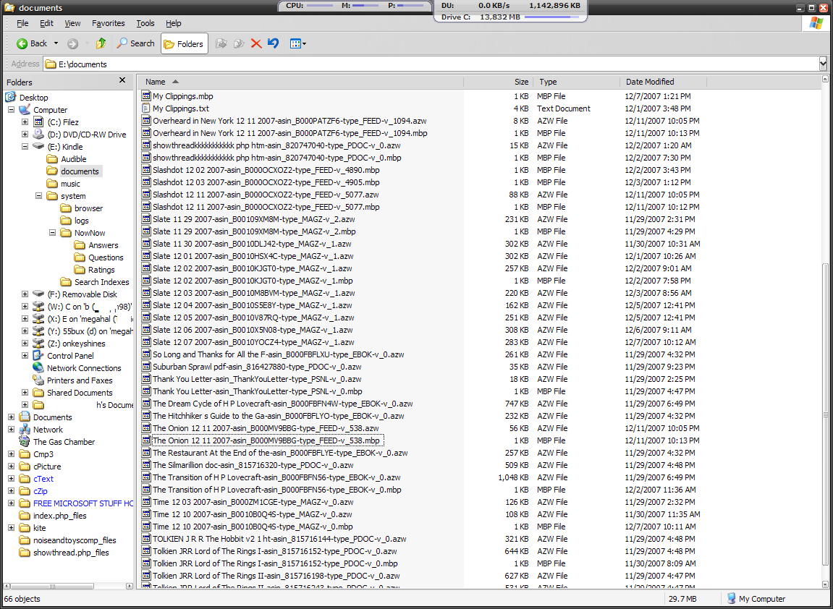Select The Gas Chamber recycle bin icon
Image resolution: width=833 pixels, height=609 pixels.
(25, 442)
